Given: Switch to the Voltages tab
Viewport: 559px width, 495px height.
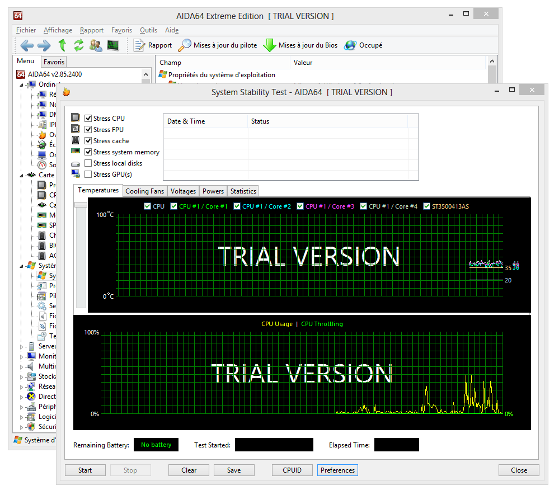Looking at the screenshot, I should (183, 191).
